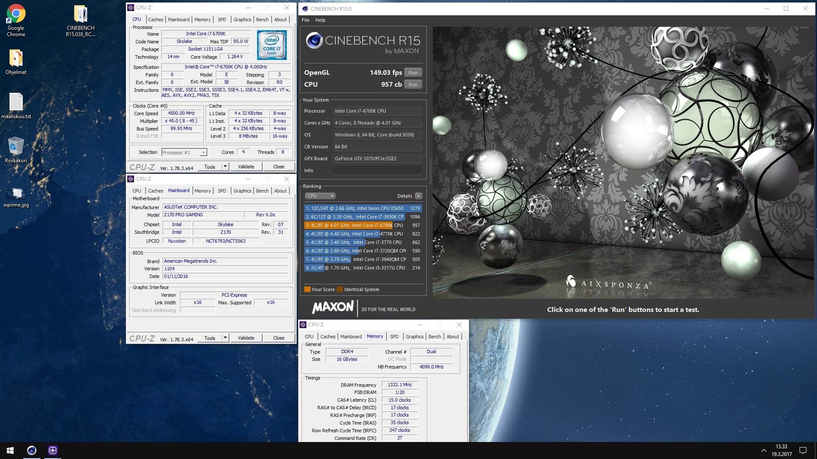Click the Cinebench panel splitter handle
The width and height of the screenshot is (817, 459).
tap(430, 171)
